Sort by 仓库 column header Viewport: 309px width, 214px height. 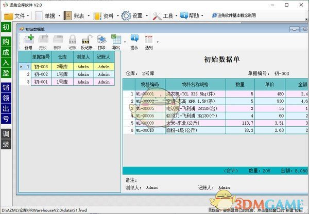[x=62, y=57]
